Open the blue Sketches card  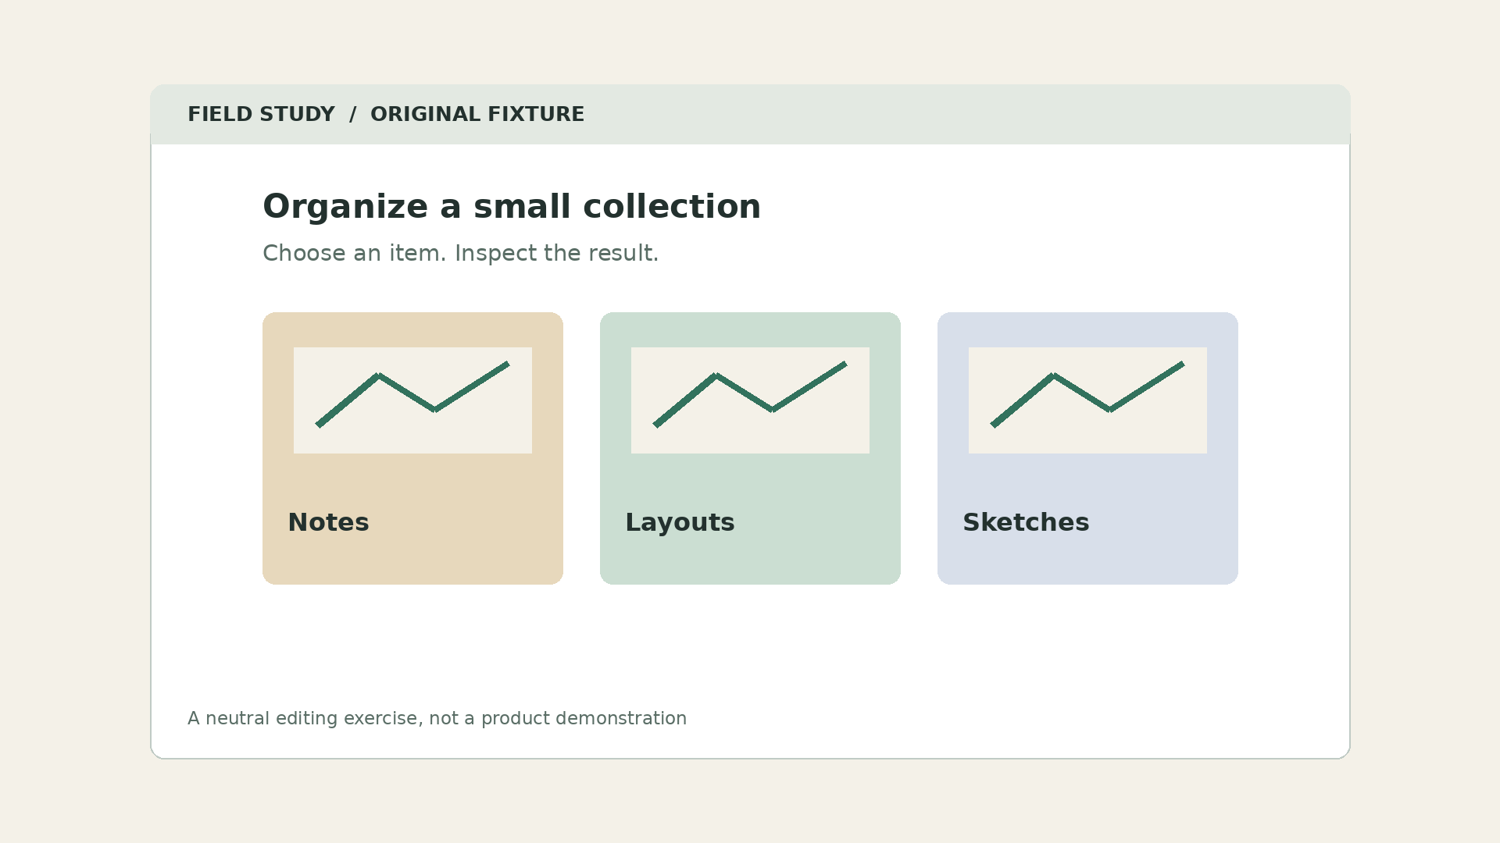pos(1087,448)
